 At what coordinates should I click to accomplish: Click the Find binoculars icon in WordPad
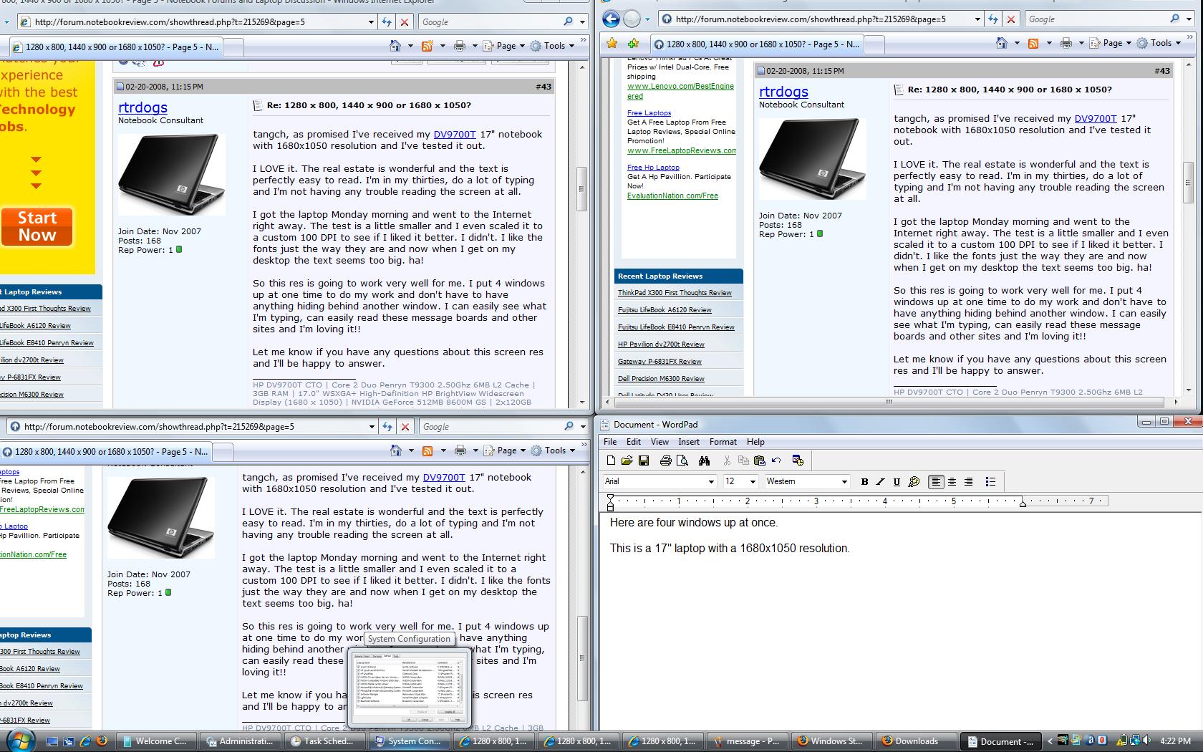pyautogui.click(x=704, y=461)
